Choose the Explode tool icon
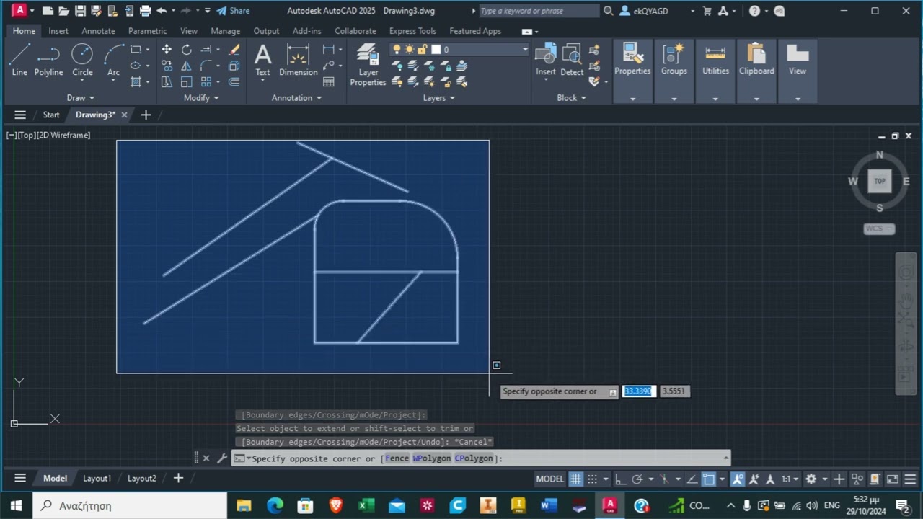The width and height of the screenshot is (923, 519). (x=234, y=66)
